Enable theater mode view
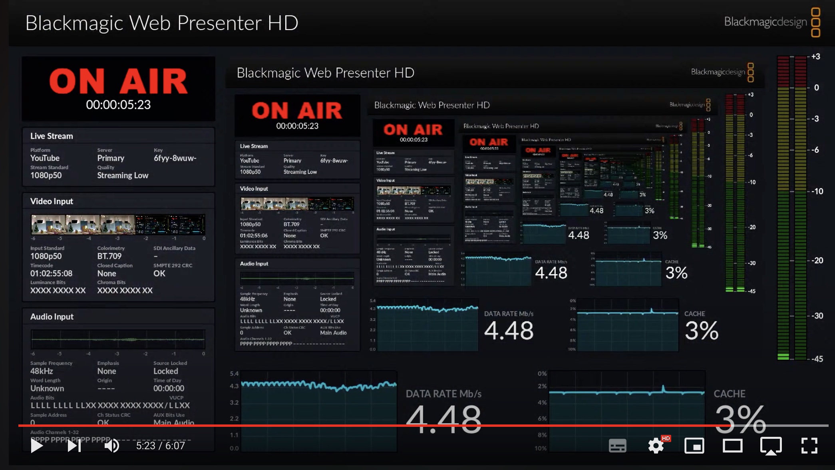Image resolution: width=835 pixels, height=470 pixels. point(733,446)
